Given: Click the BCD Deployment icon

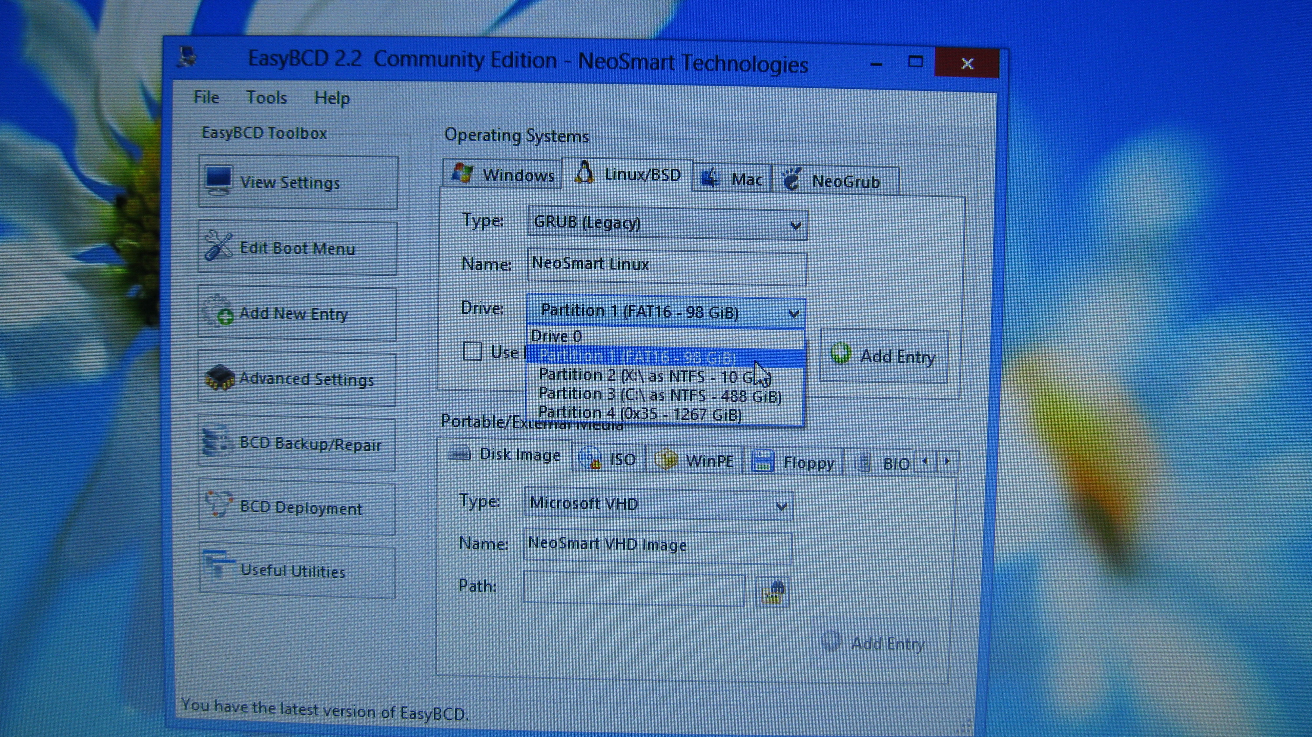Looking at the screenshot, I should [219, 505].
